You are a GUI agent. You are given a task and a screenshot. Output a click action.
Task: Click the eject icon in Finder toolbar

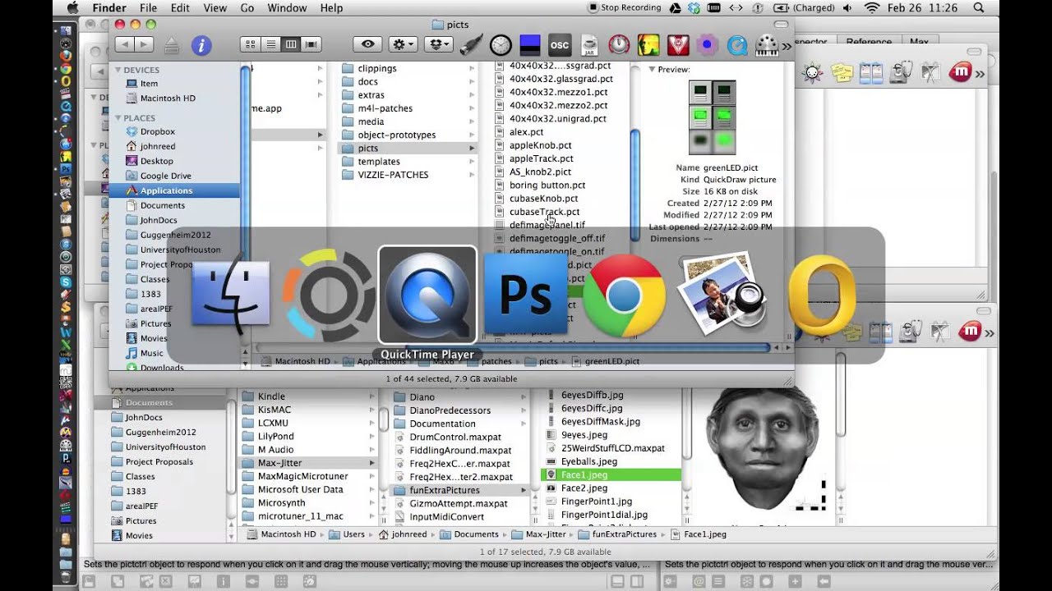click(x=171, y=44)
